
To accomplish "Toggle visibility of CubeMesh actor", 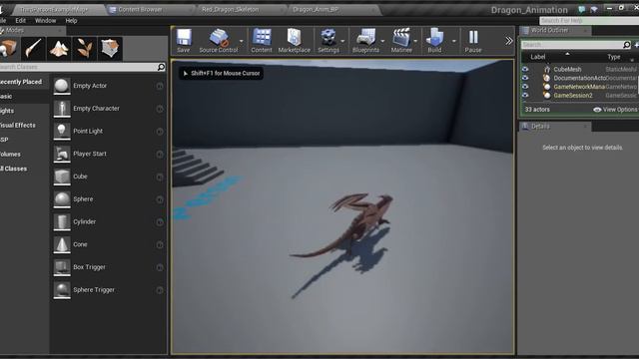I will 525,69.
